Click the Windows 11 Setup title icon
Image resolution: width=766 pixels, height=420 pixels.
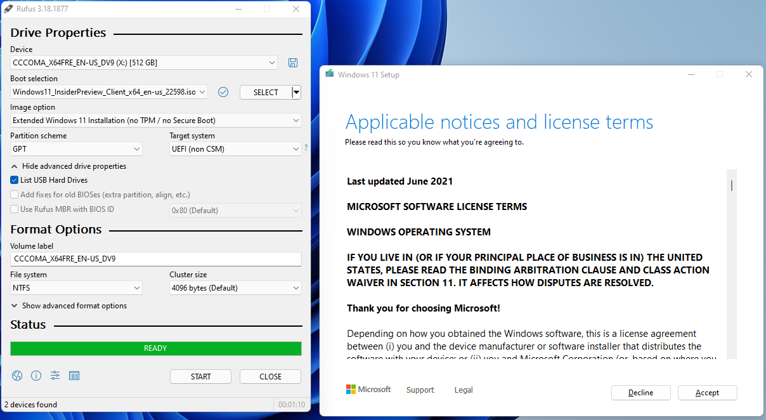pos(330,74)
